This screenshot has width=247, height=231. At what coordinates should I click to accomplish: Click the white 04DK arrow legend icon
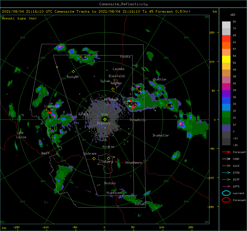tap(226, 159)
